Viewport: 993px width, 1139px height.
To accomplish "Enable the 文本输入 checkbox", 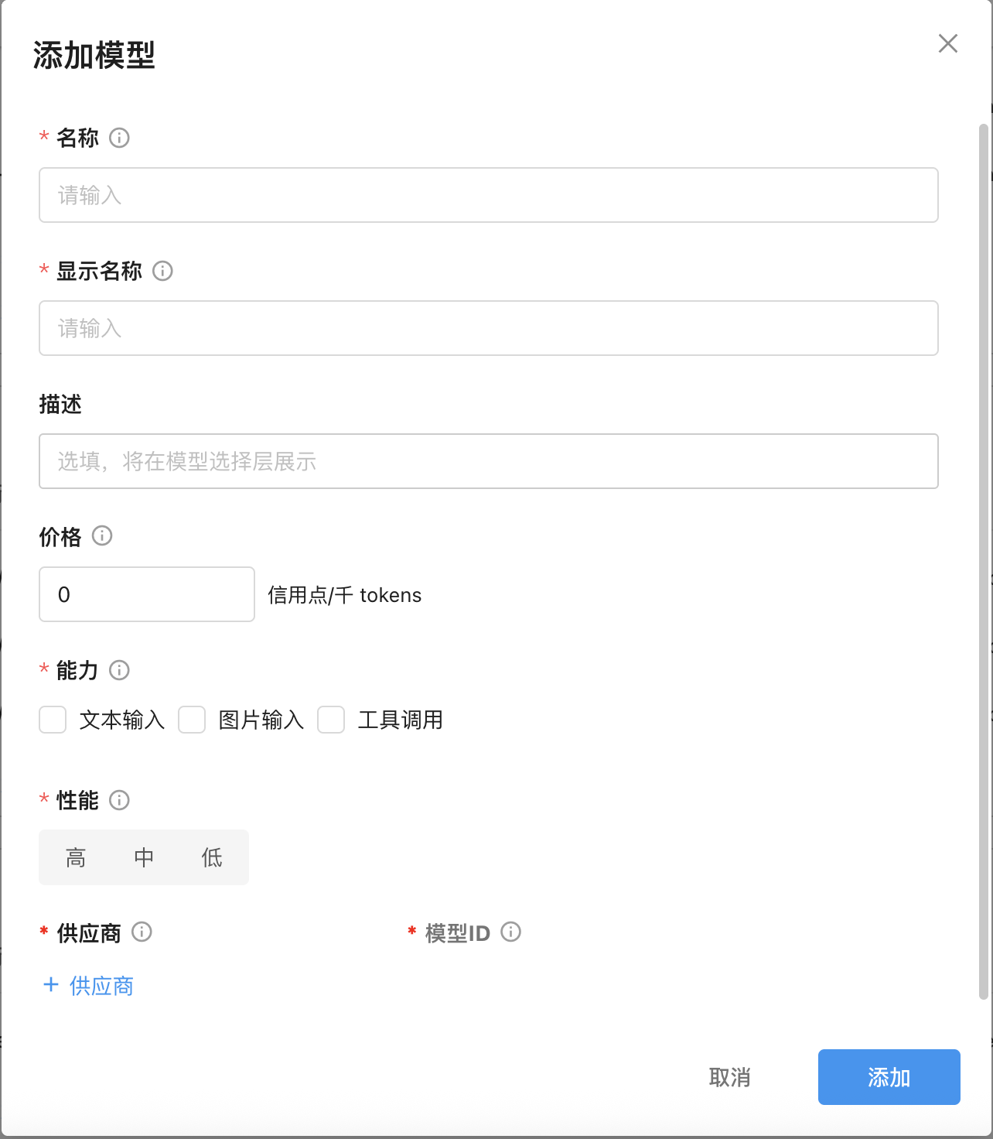I will tap(53, 720).
